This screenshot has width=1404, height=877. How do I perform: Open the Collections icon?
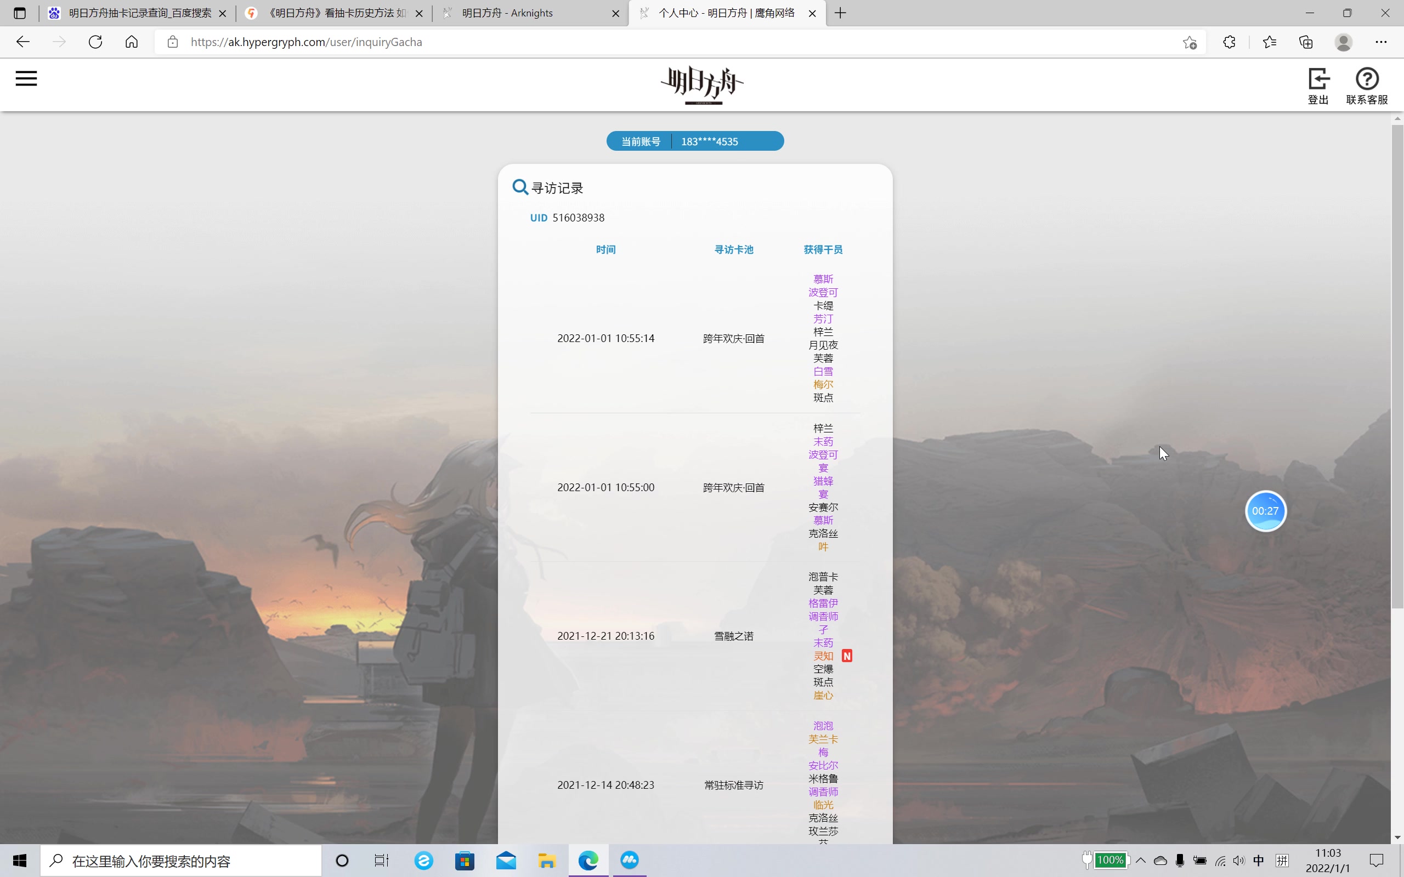(1305, 42)
